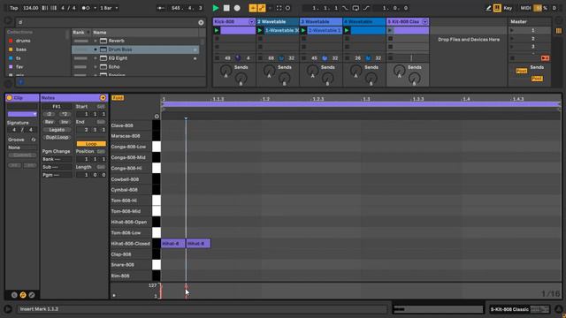This screenshot has width=566, height=318.
Task: Toggle the Fold button
Action: (x=118, y=98)
